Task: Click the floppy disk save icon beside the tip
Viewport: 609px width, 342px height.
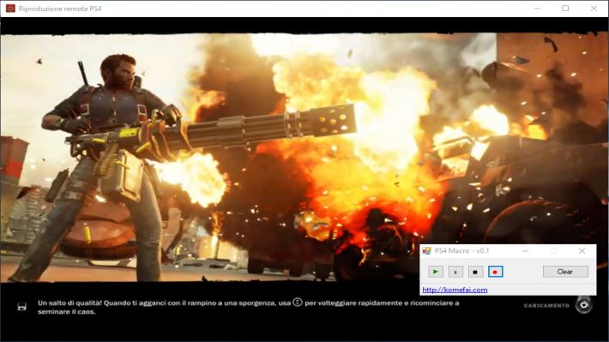Action: point(22,307)
